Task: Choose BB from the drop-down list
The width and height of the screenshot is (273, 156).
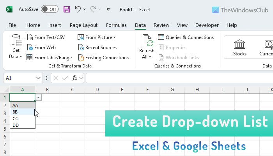Action: click(x=23, y=112)
